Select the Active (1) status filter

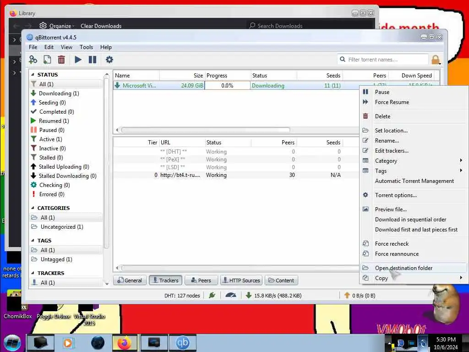tap(66, 139)
